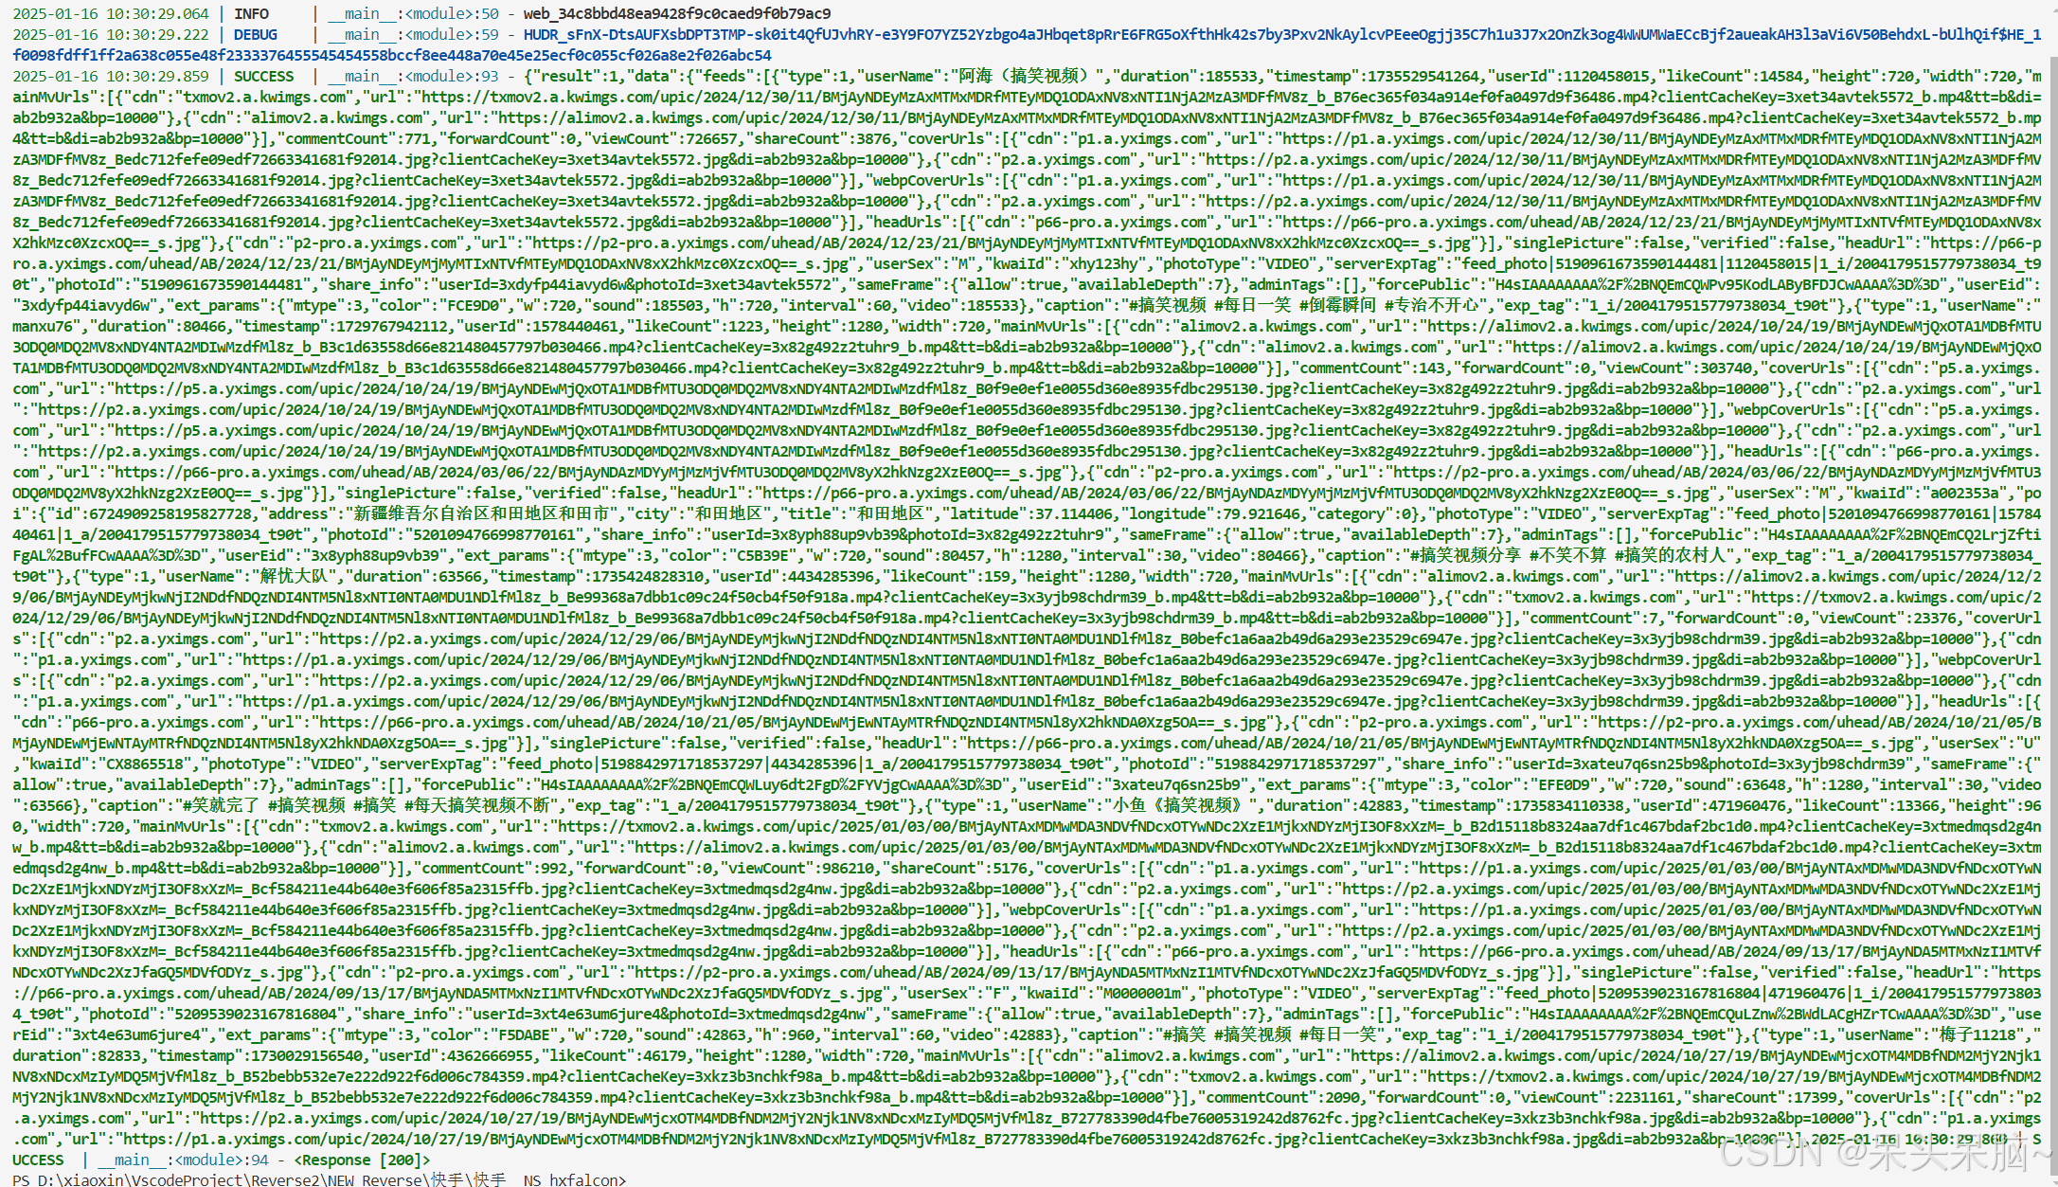Click the SUCCESS label on the third log entry
This screenshot has width=2058, height=1187.
pos(264,77)
